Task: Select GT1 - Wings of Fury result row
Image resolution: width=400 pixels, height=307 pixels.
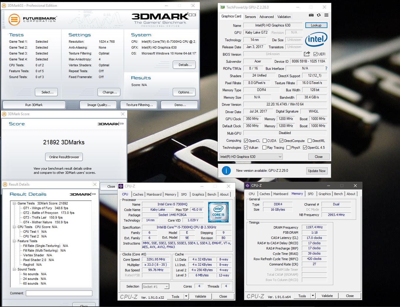Action: (46, 208)
